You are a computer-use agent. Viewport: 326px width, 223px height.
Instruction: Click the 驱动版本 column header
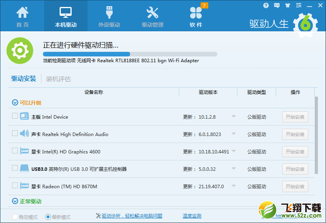coord(208,92)
